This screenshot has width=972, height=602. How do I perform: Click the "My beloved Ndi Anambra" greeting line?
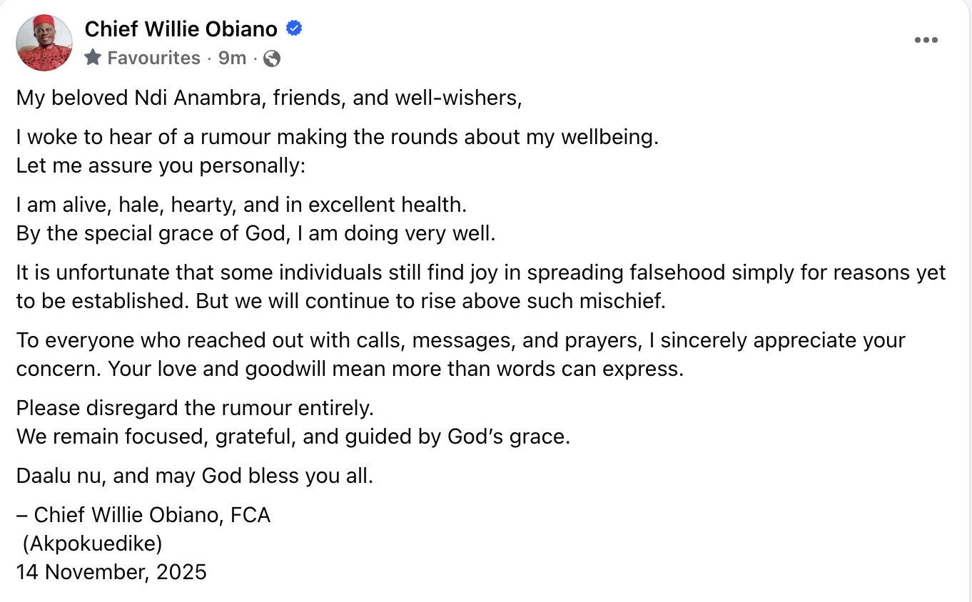point(269,98)
